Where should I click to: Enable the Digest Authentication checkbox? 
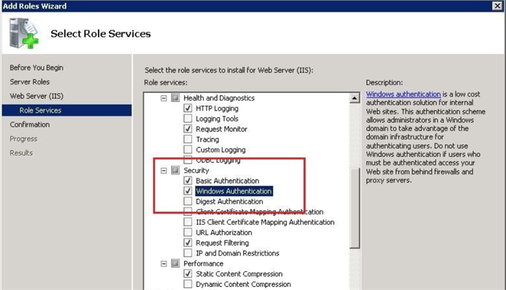188,202
